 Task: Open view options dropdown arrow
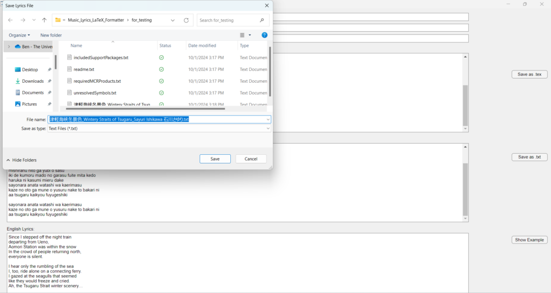coord(250,35)
